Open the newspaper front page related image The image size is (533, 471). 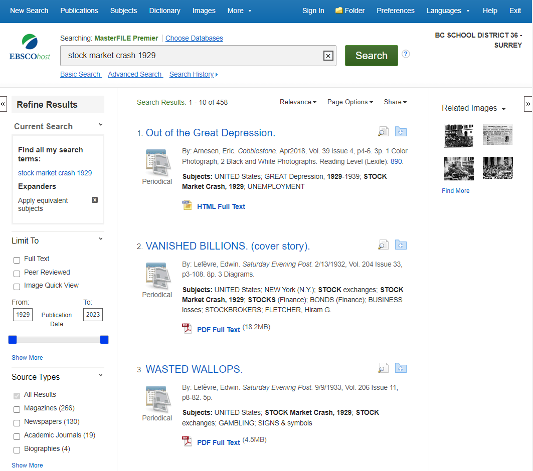click(x=497, y=134)
